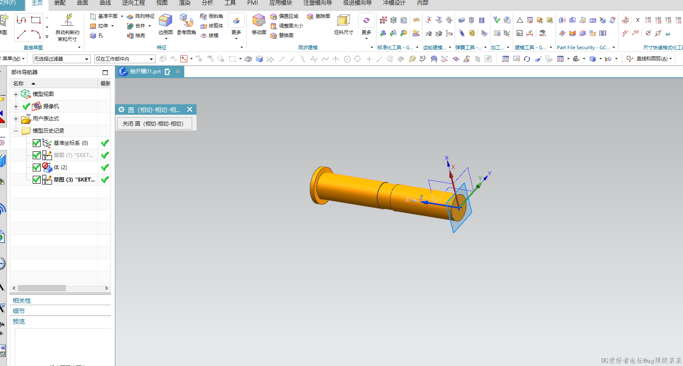The width and height of the screenshot is (683, 366).
Task: Click the 10H7 fit tolerance icon
Action: pyautogui.click(x=542, y=33)
